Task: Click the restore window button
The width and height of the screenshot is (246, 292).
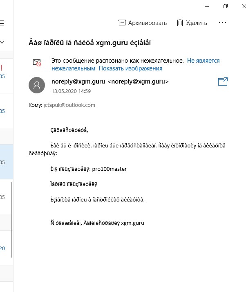Action: pyautogui.click(x=226, y=6)
